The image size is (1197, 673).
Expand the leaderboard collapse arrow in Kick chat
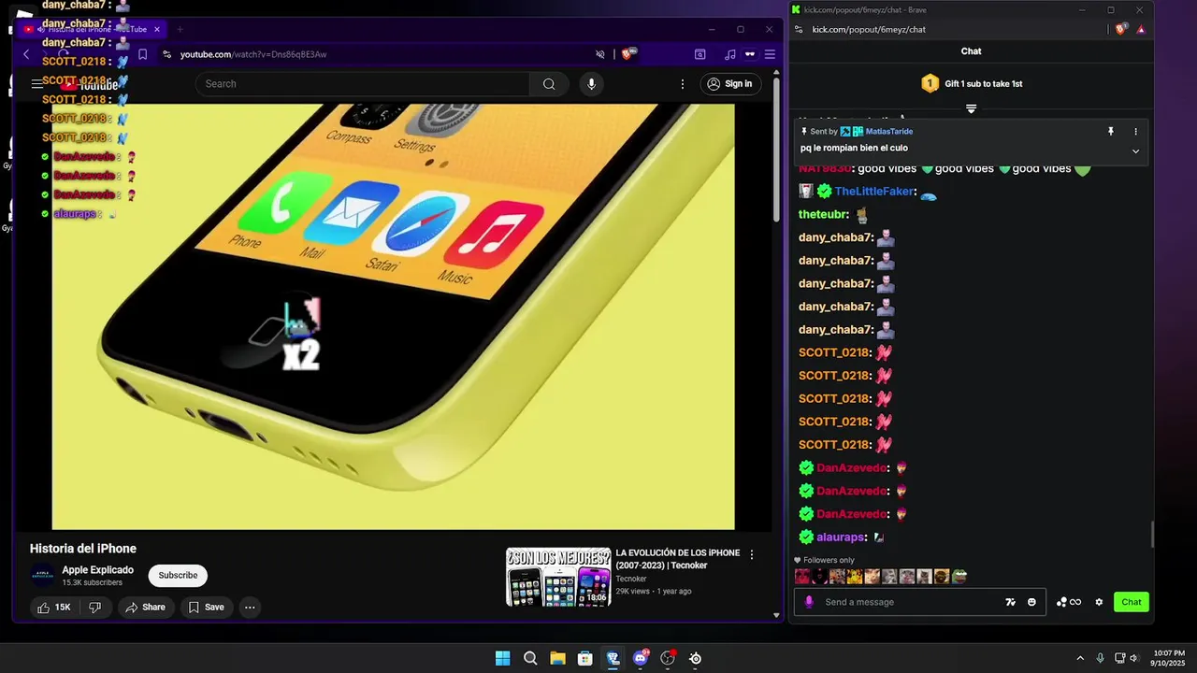pyautogui.click(x=971, y=108)
